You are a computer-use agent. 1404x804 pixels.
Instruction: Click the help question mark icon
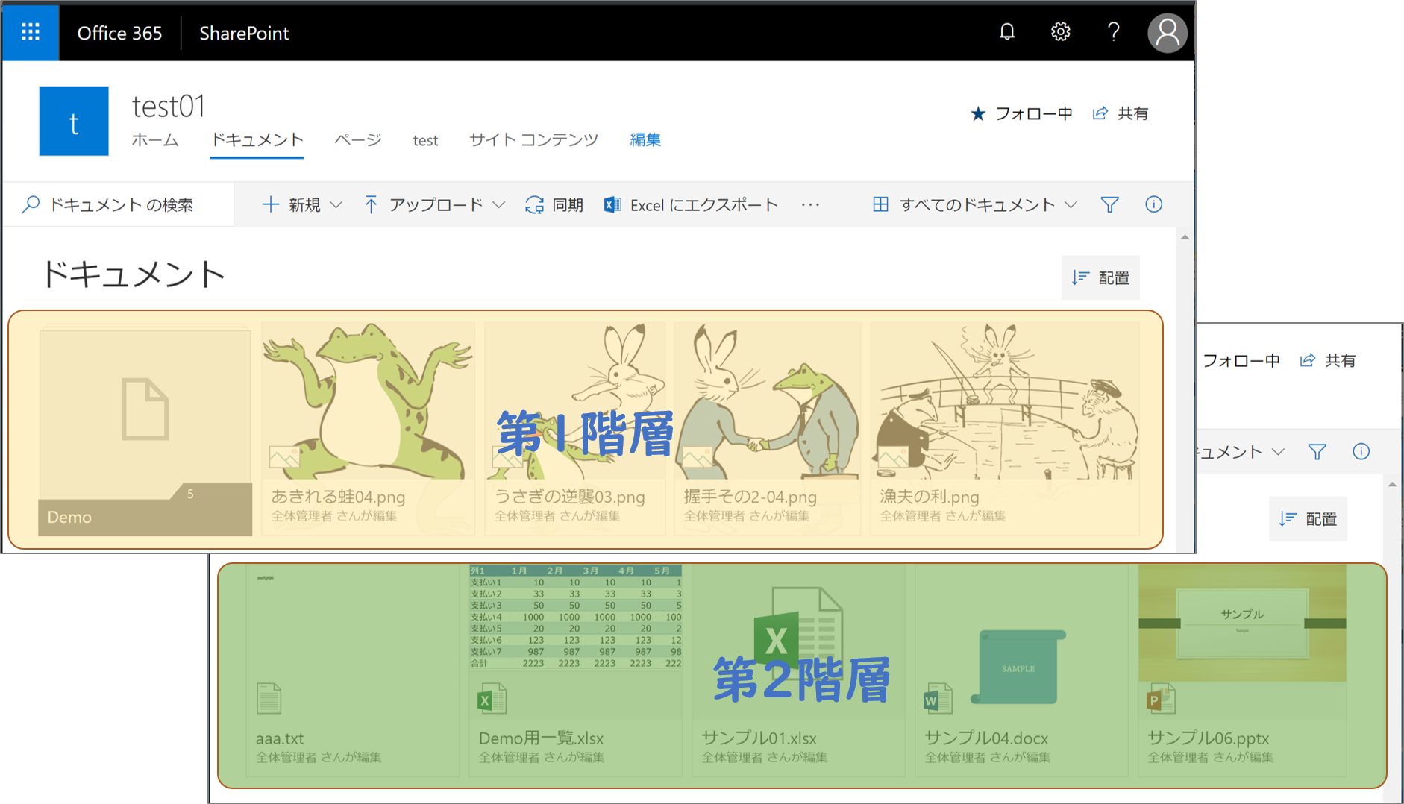click(1113, 32)
